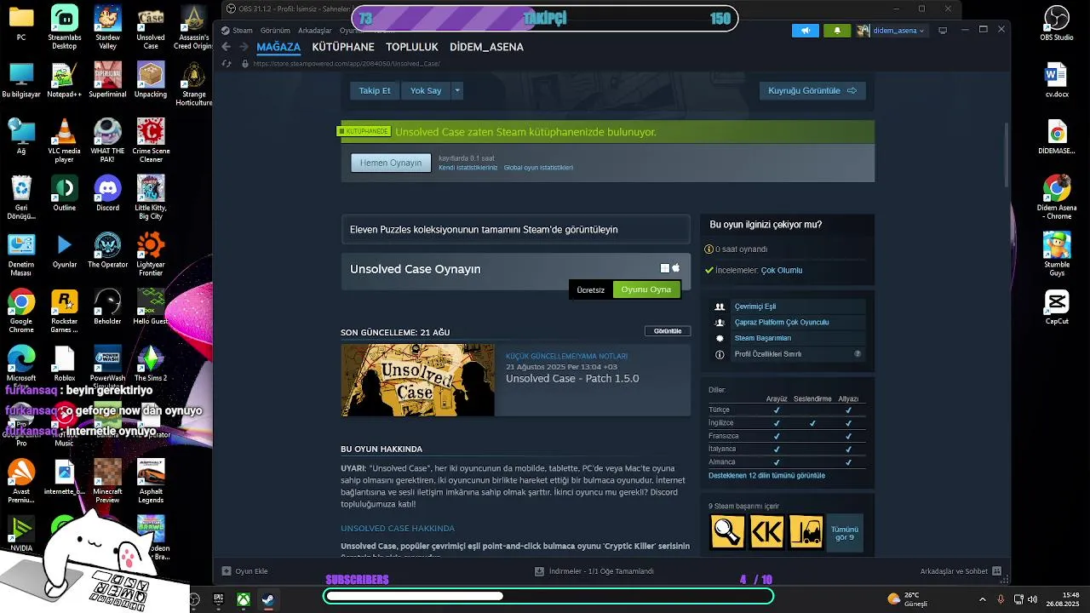This screenshot has width=1090, height=613.
Task: View all 12 supported languages link
Action: pyautogui.click(x=766, y=476)
